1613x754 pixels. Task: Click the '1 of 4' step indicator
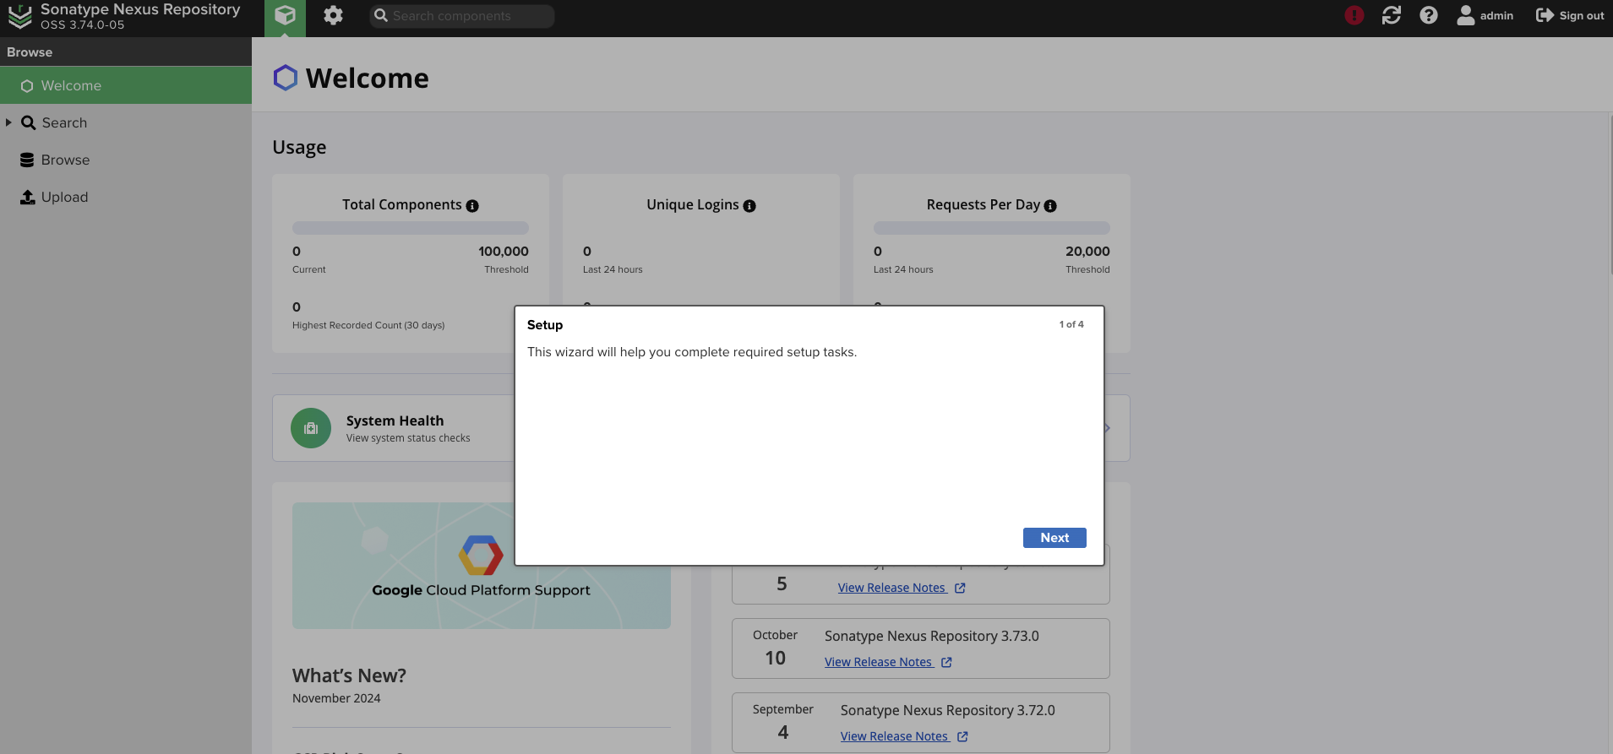(x=1071, y=324)
